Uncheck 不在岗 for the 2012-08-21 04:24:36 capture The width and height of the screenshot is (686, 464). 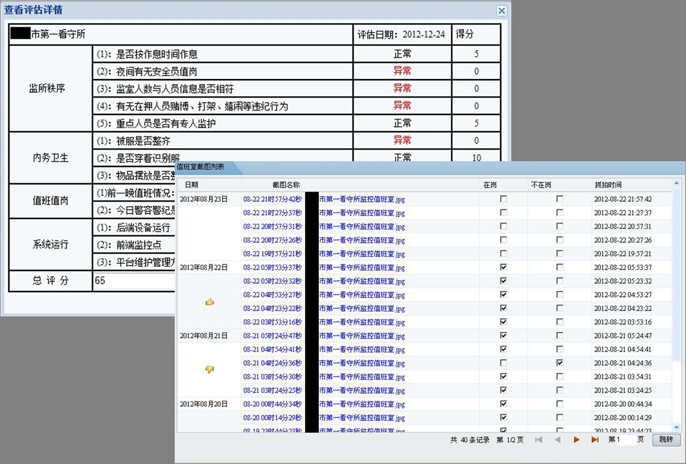pos(560,362)
